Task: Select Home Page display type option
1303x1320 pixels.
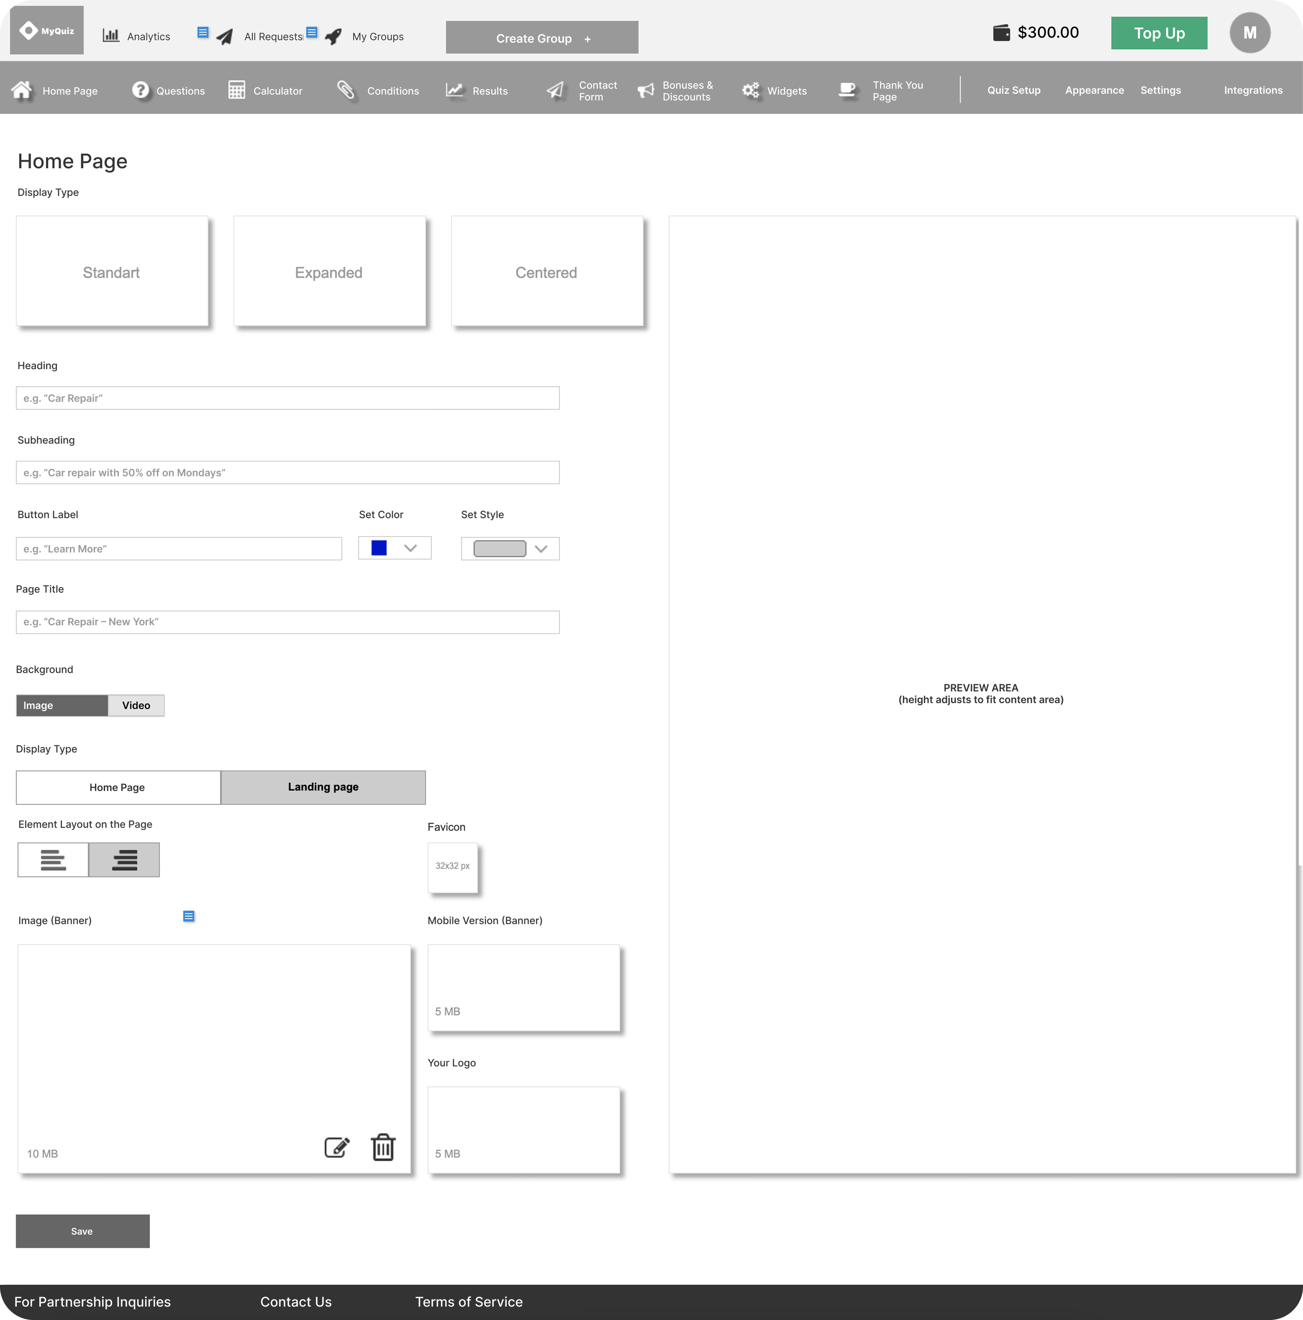Action: point(118,787)
